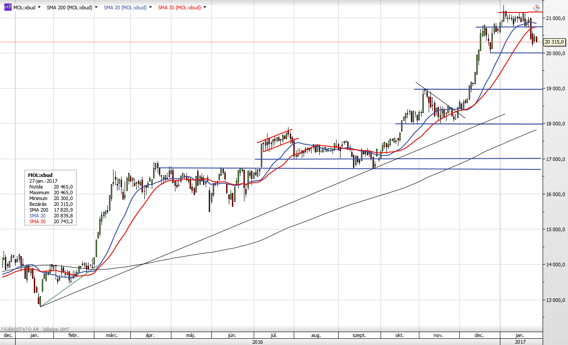Click the nov. month label on time axis
568x345 pixels.
pos(439,335)
